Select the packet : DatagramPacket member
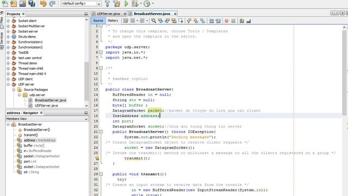The width and height of the screenshot is (348, 196). coord(41,156)
